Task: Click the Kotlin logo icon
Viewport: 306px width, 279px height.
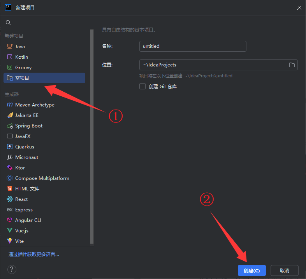Action: pyautogui.click(x=10, y=57)
